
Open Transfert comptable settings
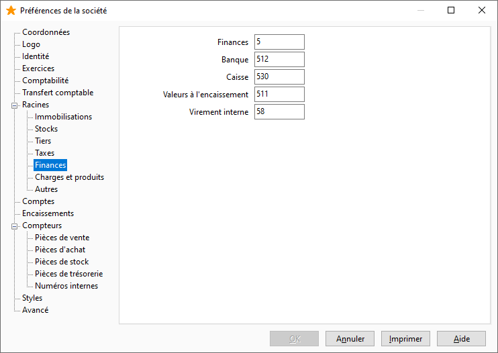[x=58, y=93]
